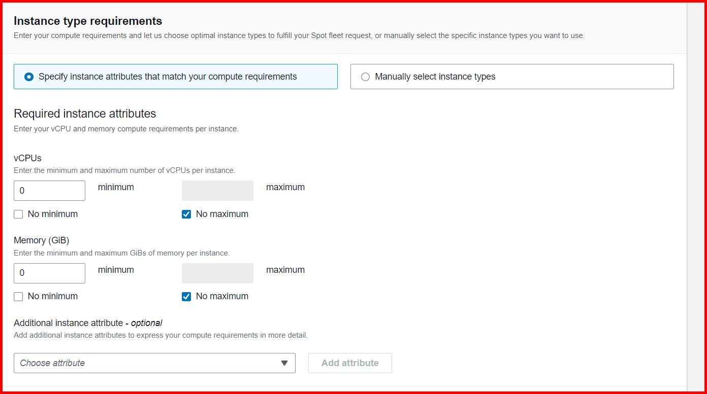This screenshot has height=394, width=707.
Task: Expand the attribute selection combo box
Action: coord(154,363)
